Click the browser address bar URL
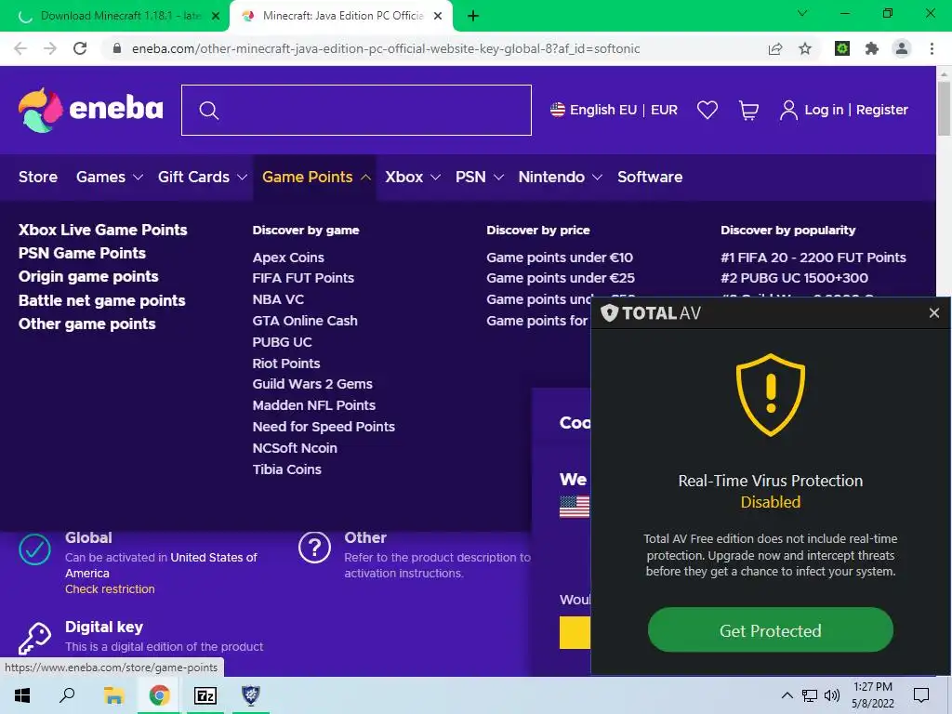952x714 pixels. click(386, 48)
